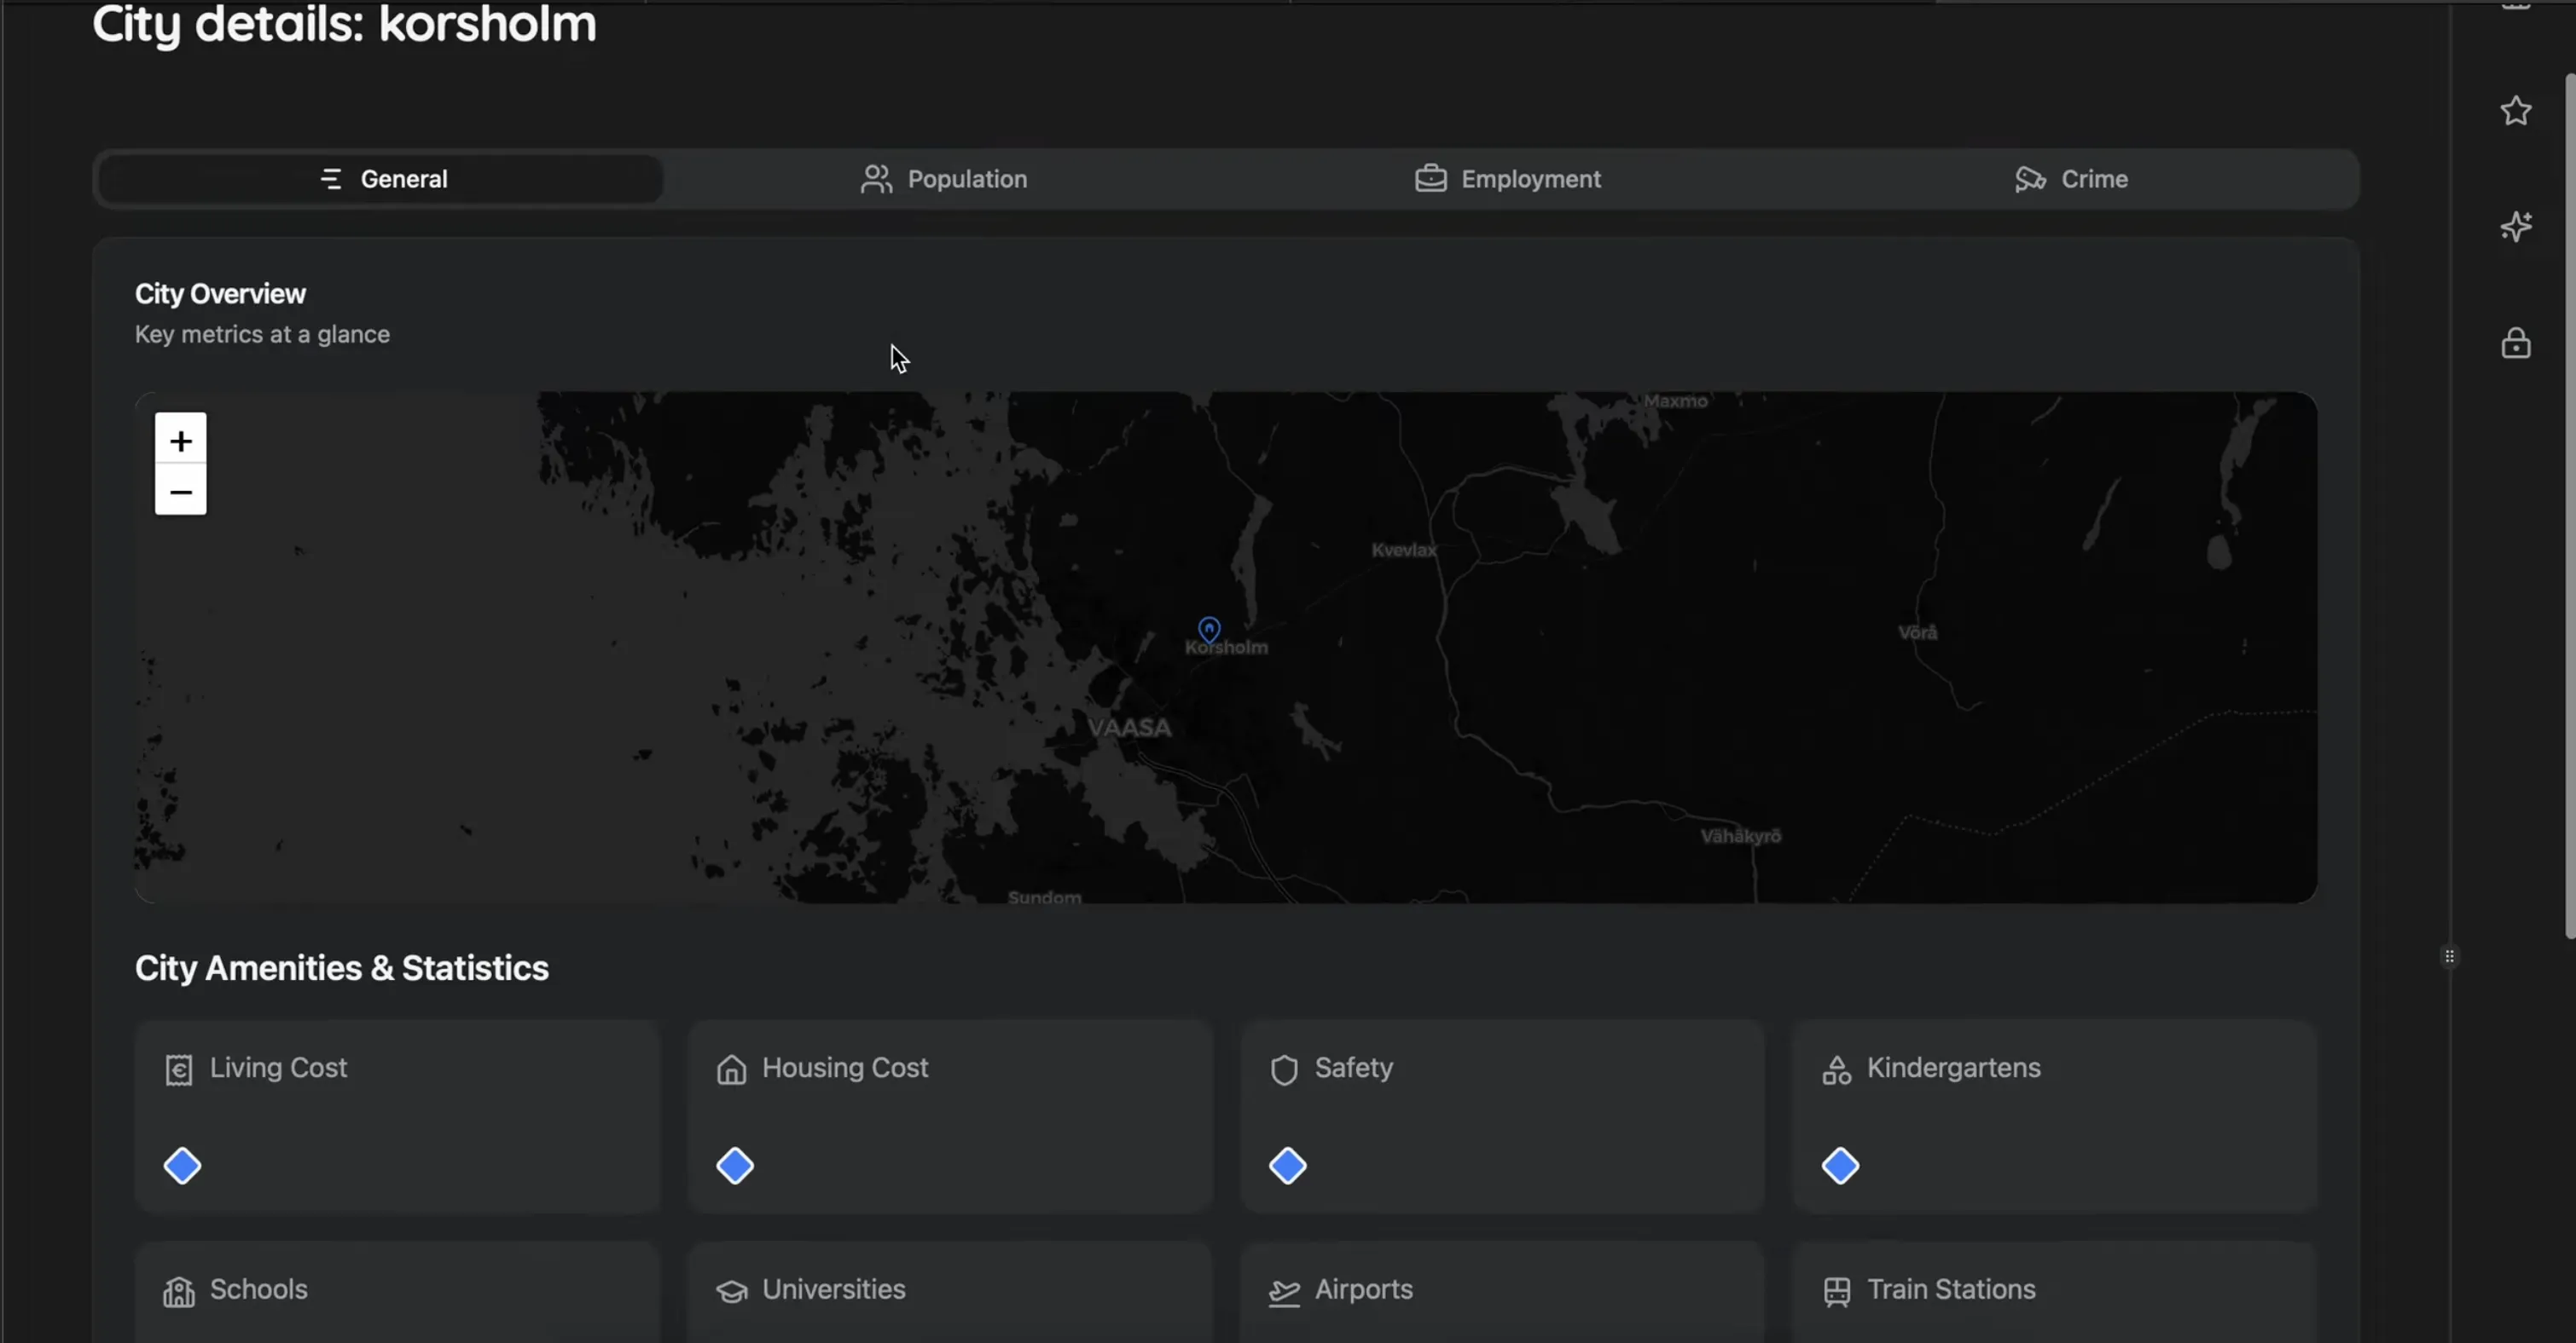Click the Schools building icon
2576x1343 pixels.
[x=179, y=1291]
